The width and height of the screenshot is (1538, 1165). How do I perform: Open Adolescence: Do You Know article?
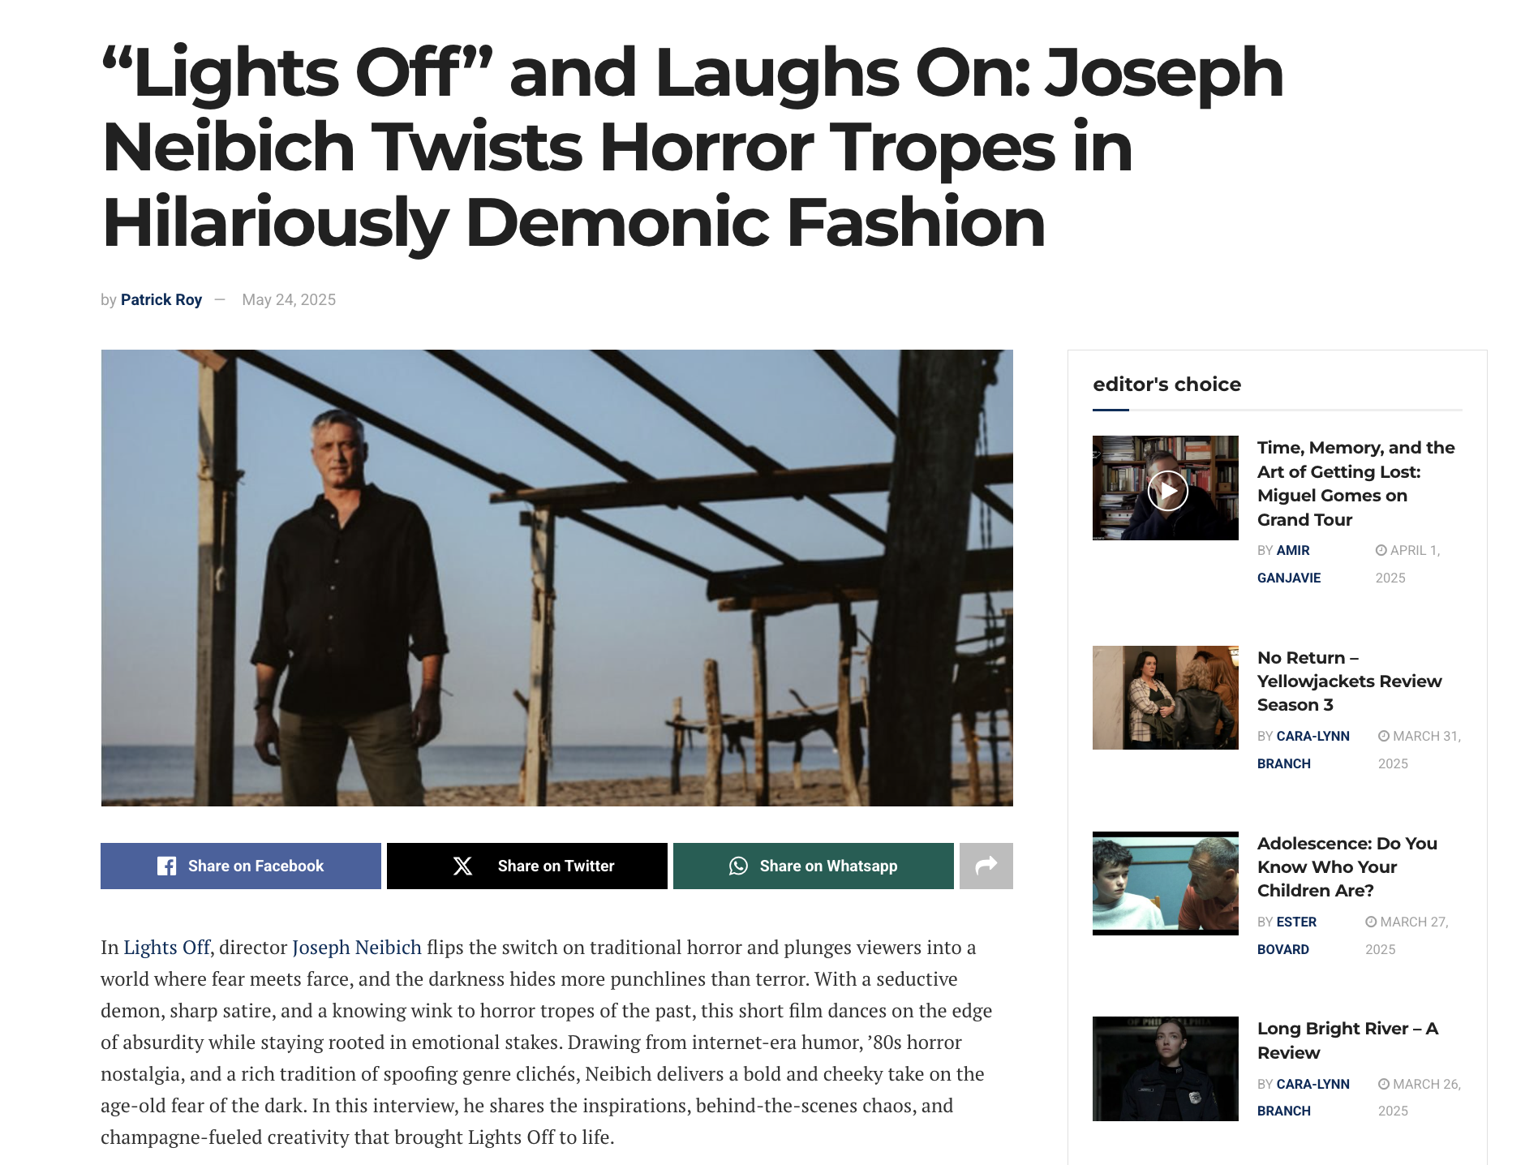1347,866
